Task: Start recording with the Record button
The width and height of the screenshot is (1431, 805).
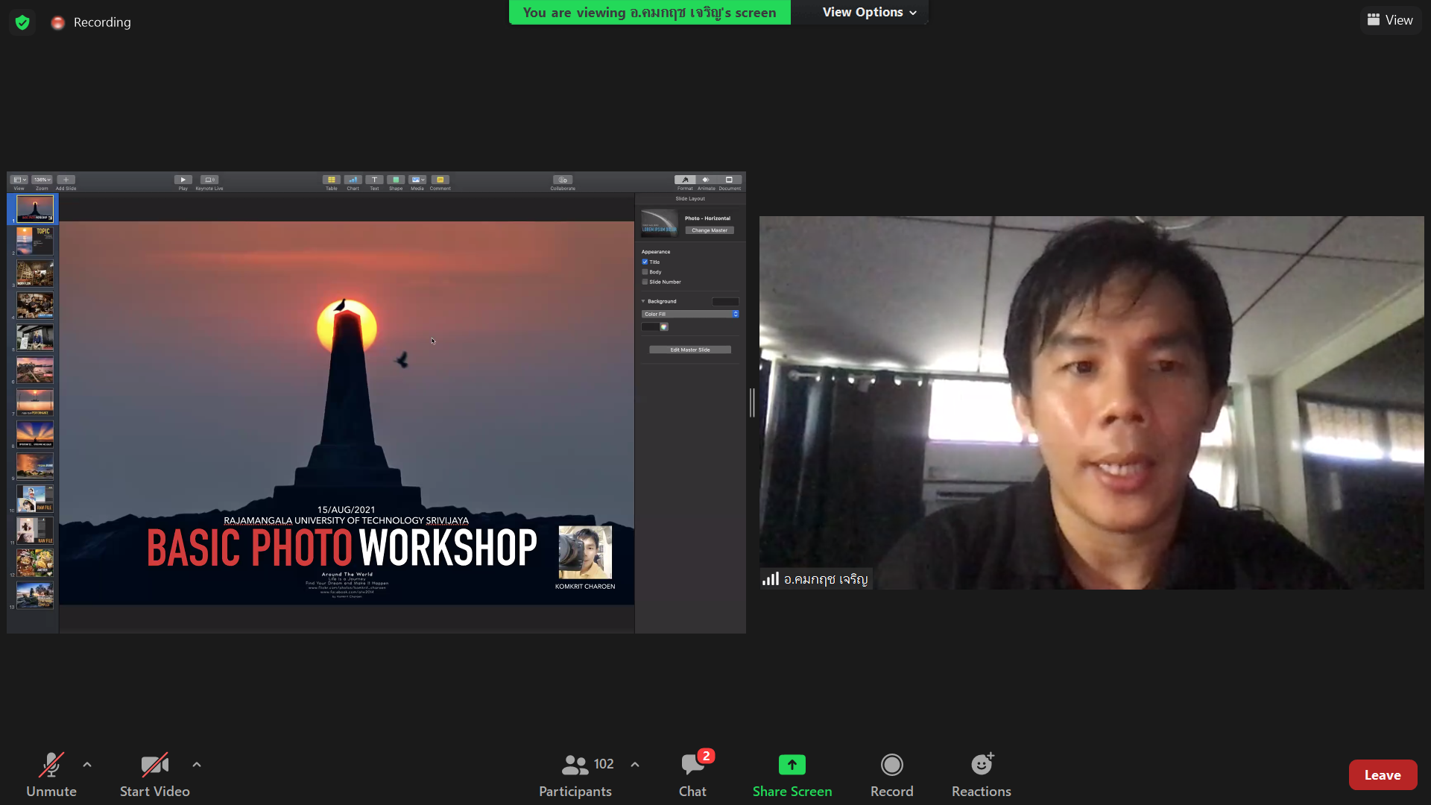Action: [891, 774]
